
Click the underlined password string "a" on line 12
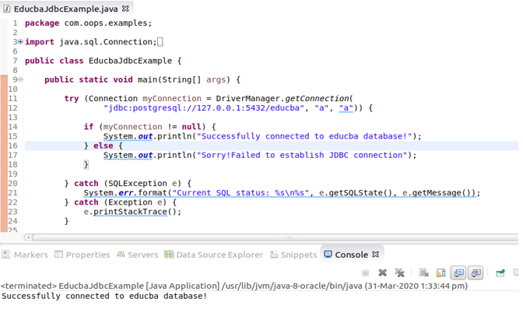click(346, 108)
